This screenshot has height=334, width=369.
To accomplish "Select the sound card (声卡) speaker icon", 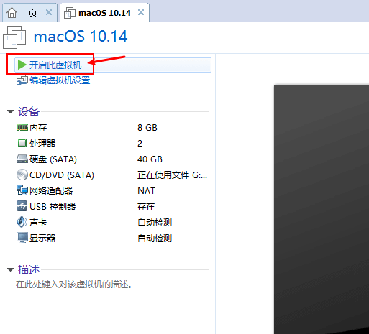I will (22, 222).
